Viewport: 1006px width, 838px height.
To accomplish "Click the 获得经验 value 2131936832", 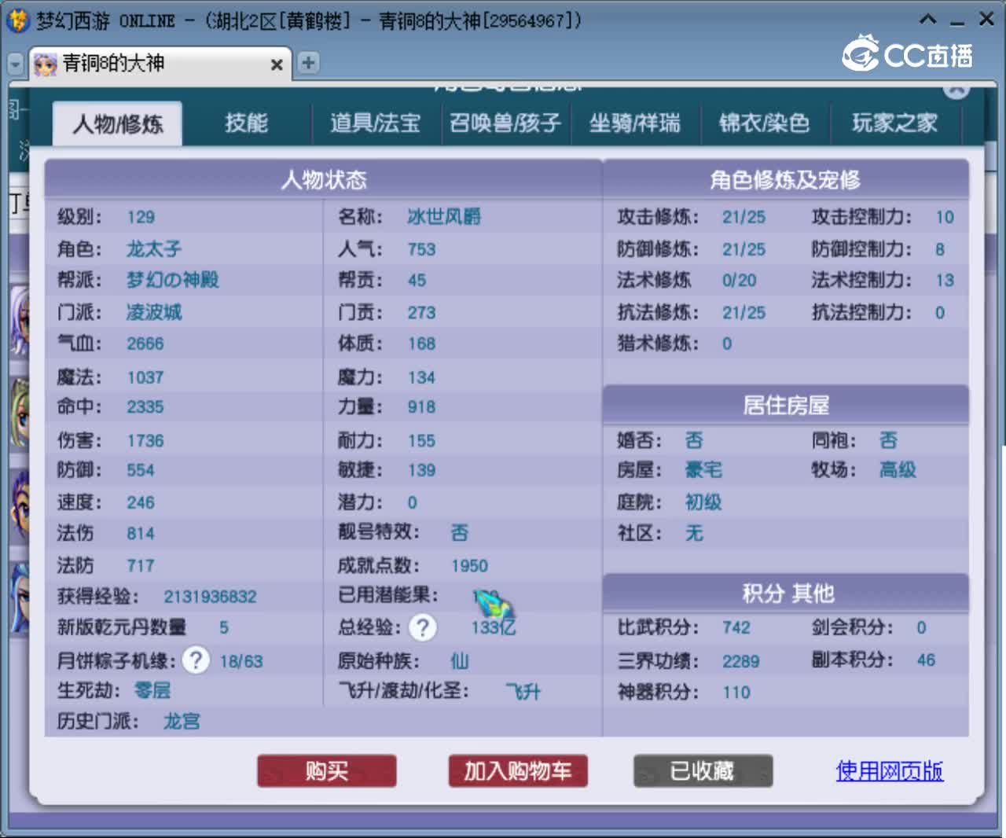I will click(210, 597).
